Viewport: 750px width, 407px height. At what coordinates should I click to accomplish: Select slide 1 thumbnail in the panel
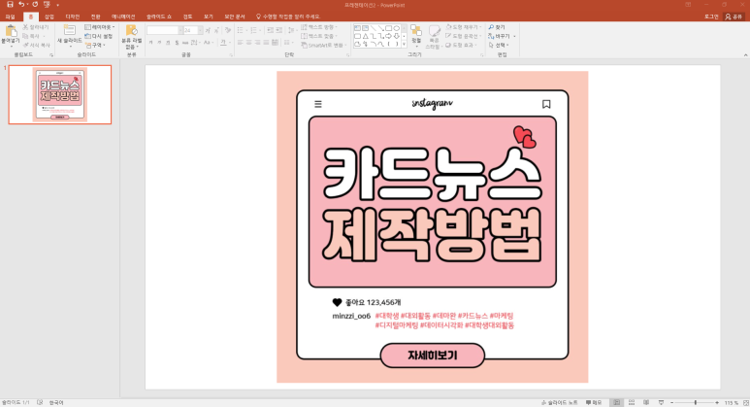[60, 95]
